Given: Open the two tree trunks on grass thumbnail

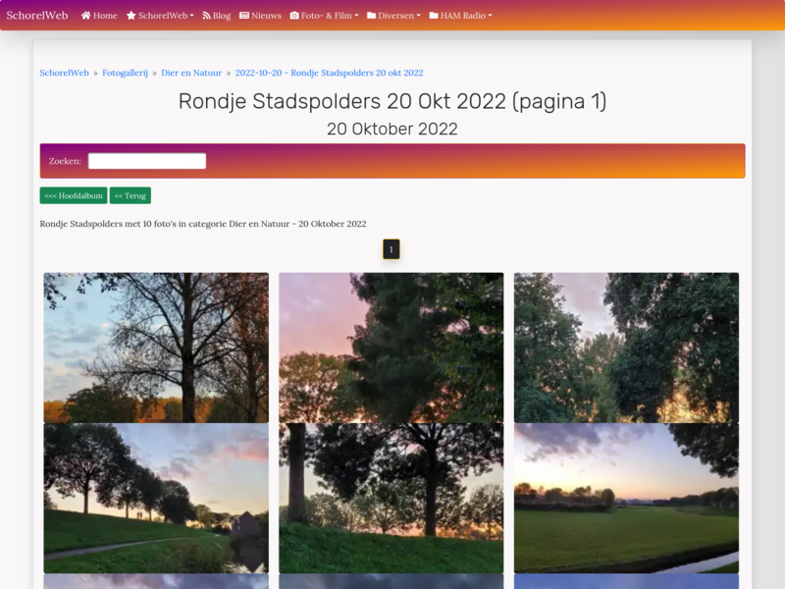Looking at the screenshot, I should (391, 499).
